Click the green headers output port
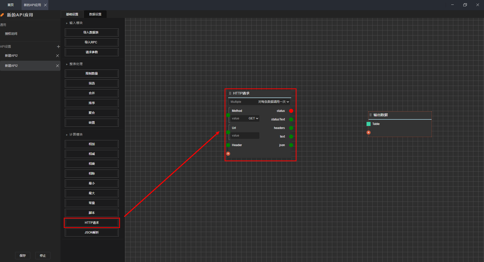This screenshot has width=484, height=262. (x=291, y=128)
